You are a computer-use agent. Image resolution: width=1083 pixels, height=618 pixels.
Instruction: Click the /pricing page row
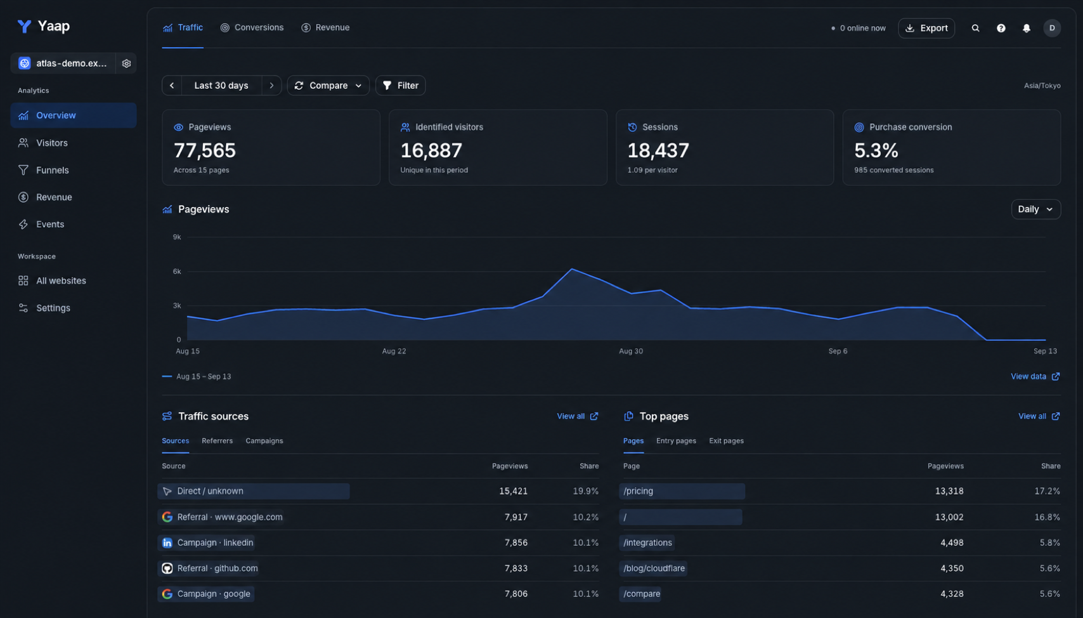(x=841, y=492)
